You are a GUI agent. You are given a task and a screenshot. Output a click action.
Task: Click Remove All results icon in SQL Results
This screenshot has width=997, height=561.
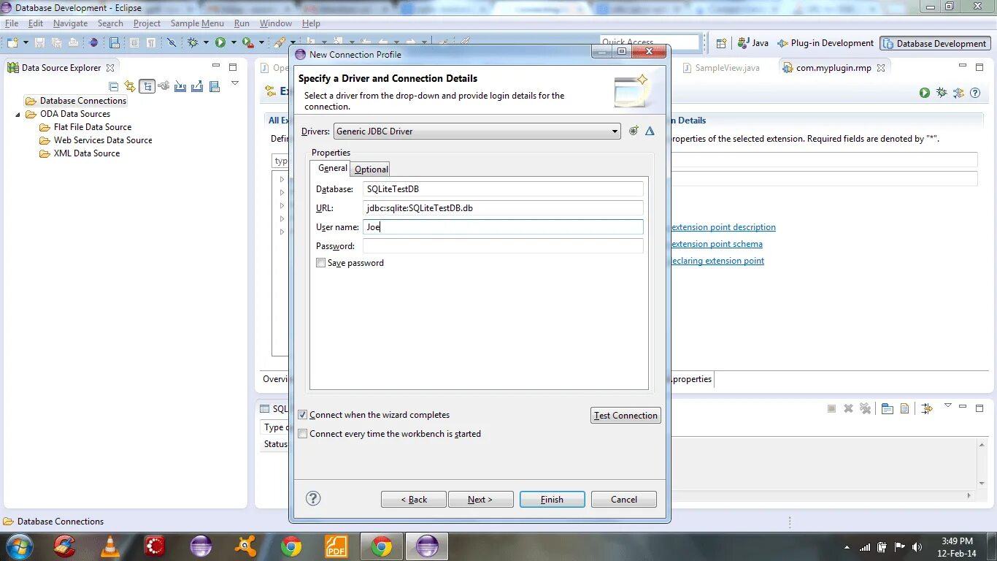coord(865,408)
